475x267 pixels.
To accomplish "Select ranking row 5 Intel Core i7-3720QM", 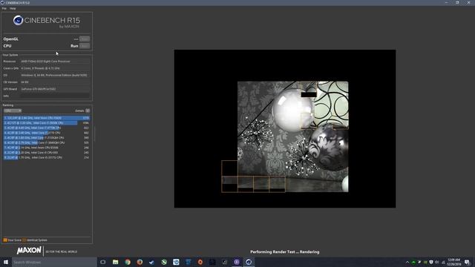I will 47,138.
